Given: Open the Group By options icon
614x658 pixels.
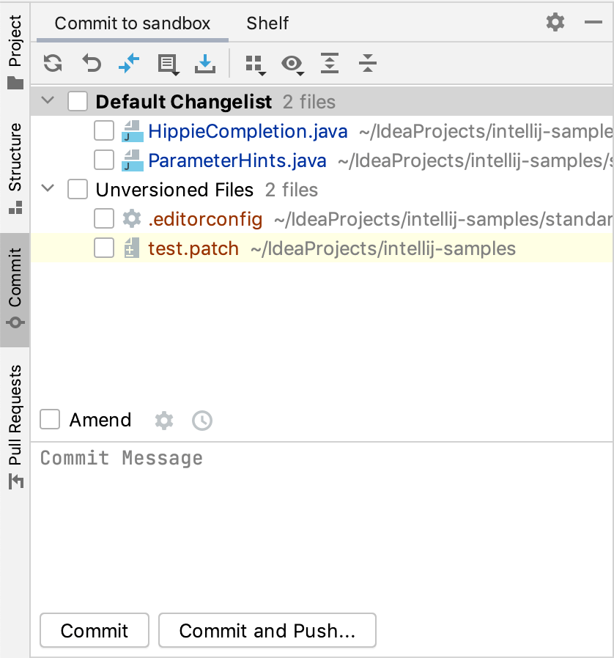Looking at the screenshot, I should (253, 64).
